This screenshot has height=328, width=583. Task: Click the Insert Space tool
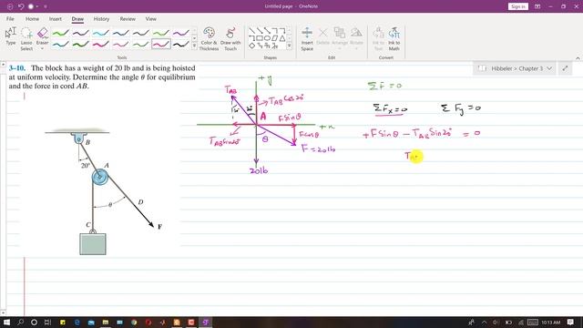[x=307, y=38]
